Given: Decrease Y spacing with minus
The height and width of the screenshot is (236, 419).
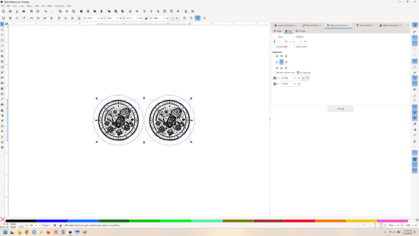Looking at the screenshot, I should (x=295, y=84).
